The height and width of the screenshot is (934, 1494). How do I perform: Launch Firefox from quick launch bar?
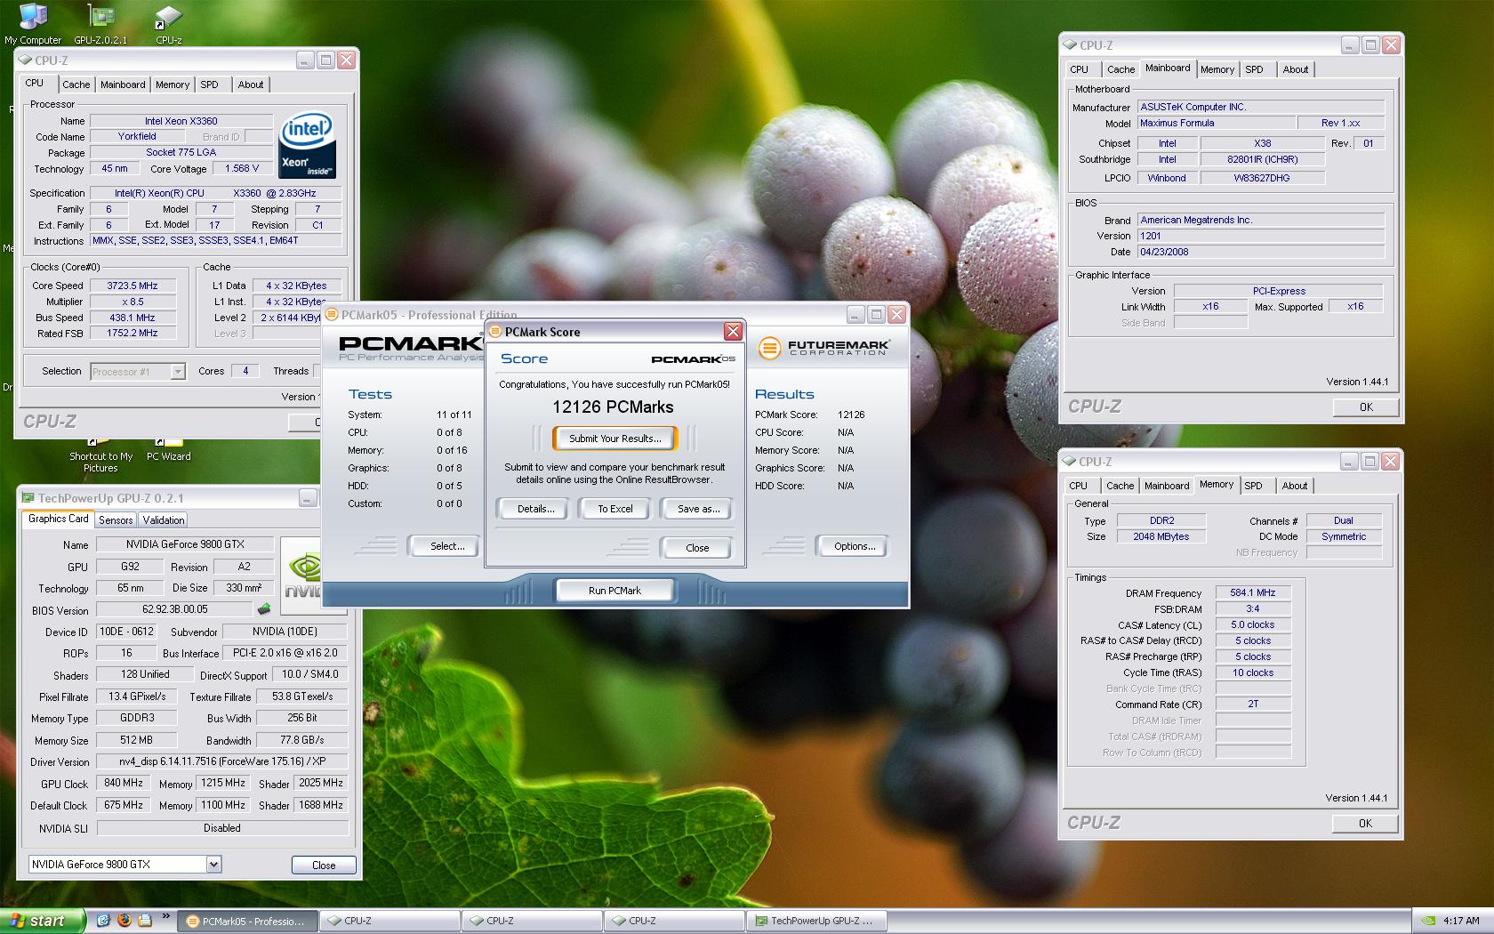(x=124, y=921)
